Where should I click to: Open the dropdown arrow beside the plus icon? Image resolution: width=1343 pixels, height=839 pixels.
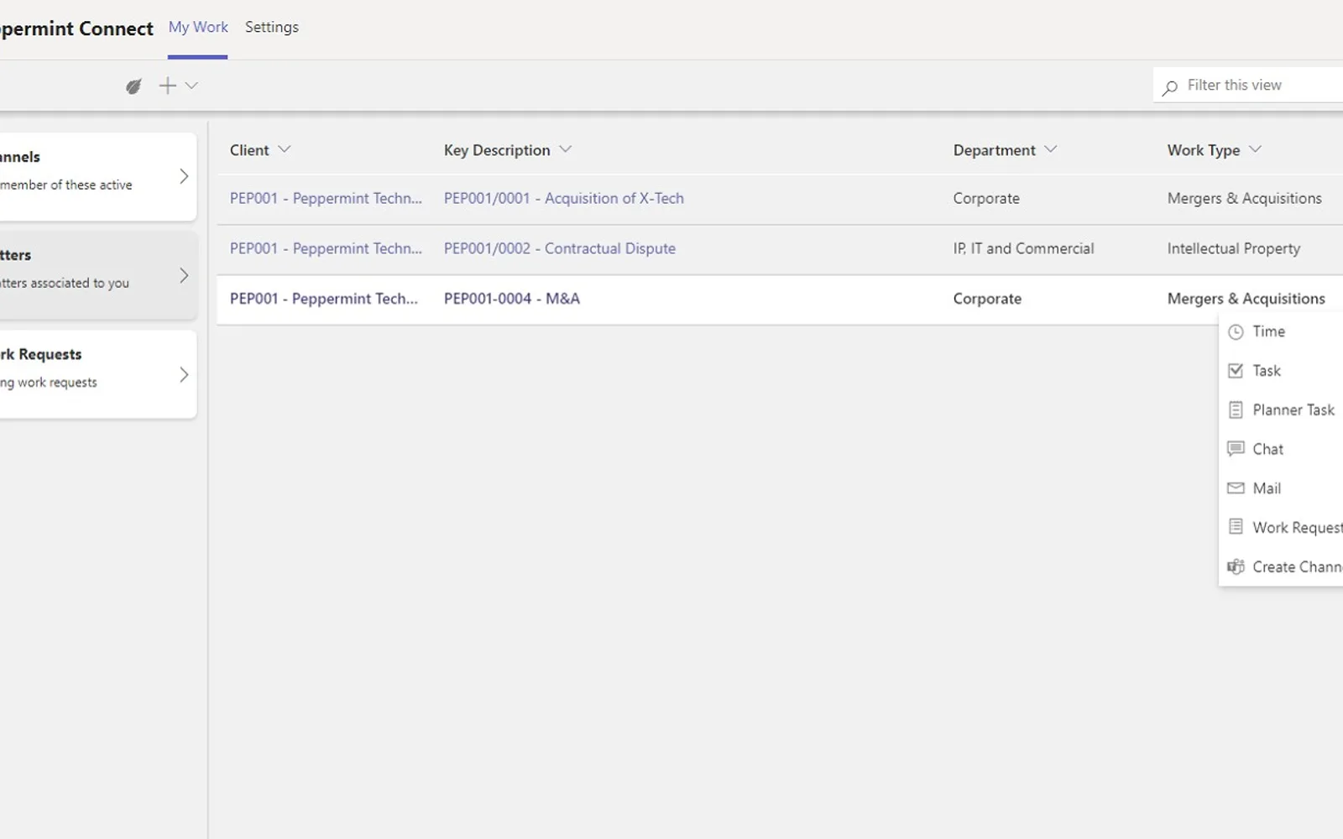coord(191,86)
